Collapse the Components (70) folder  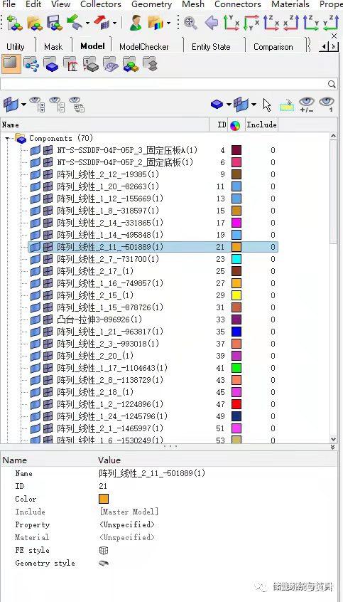pos(7,138)
